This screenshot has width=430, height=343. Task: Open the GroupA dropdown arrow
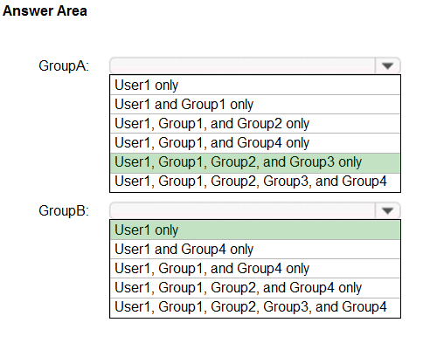[387, 65]
